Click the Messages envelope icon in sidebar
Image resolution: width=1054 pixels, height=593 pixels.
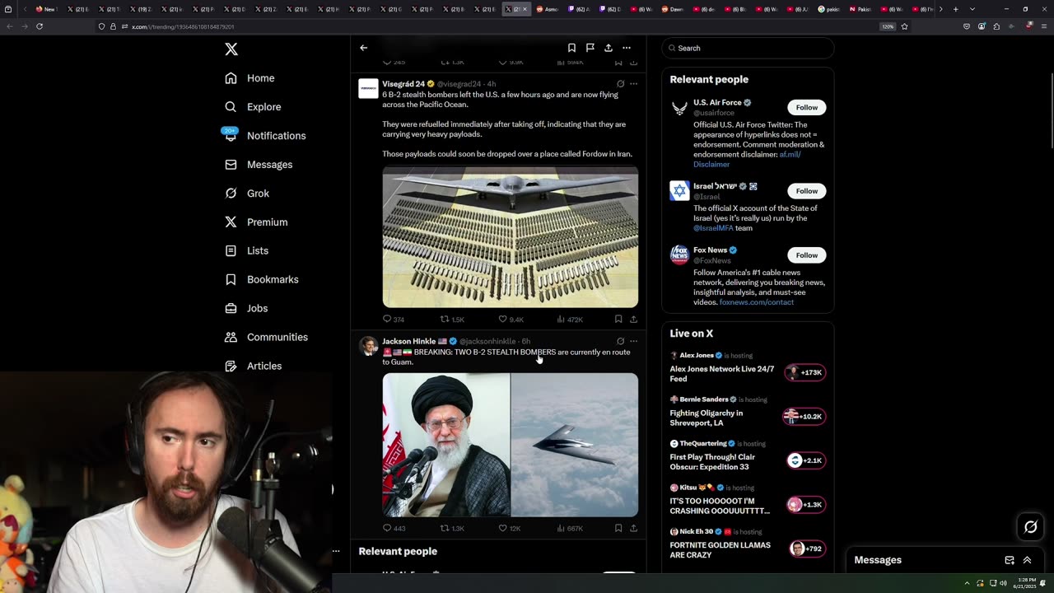231,165
